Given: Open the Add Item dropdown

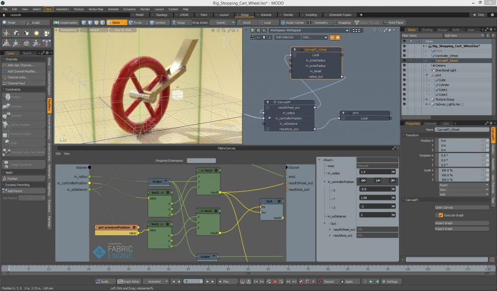Looking at the screenshot, I should (464, 35).
